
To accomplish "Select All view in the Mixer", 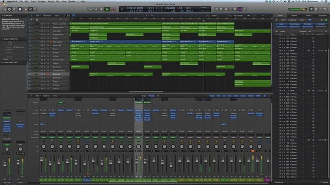I will pyautogui.click(x=158, y=96).
